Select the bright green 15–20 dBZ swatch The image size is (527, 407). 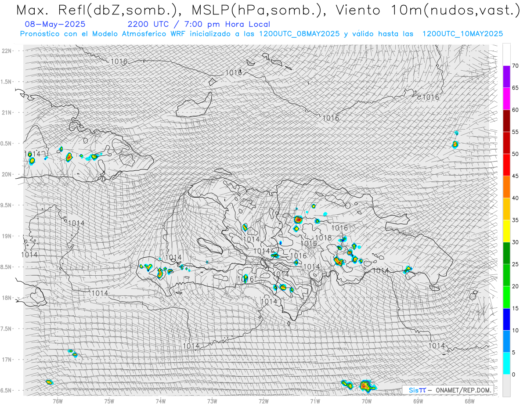pyautogui.click(x=506, y=297)
